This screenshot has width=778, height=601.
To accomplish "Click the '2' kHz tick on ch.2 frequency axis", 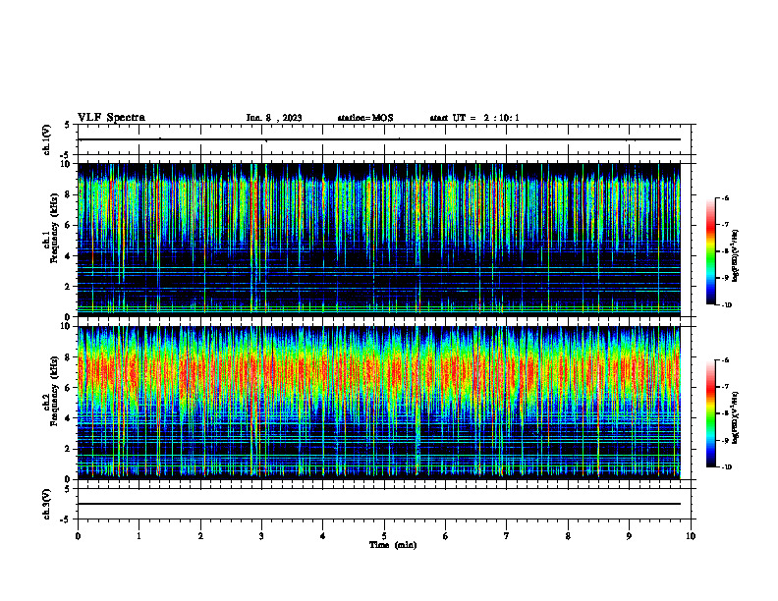I will tap(69, 449).
